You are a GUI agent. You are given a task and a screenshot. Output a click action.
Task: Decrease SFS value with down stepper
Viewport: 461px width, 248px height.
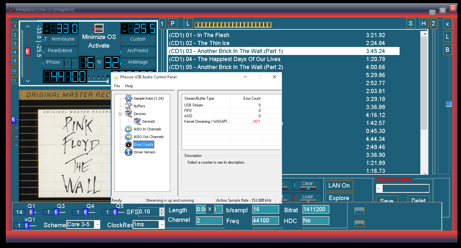162,214
